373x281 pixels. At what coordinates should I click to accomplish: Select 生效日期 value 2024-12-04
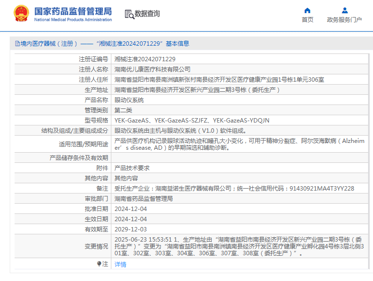pos(131,219)
